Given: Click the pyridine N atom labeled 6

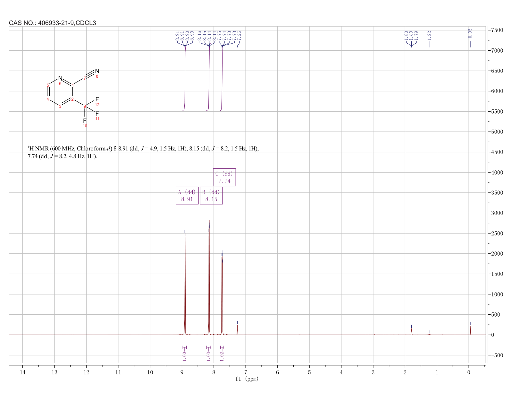Looking at the screenshot, I should click(x=60, y=78).
